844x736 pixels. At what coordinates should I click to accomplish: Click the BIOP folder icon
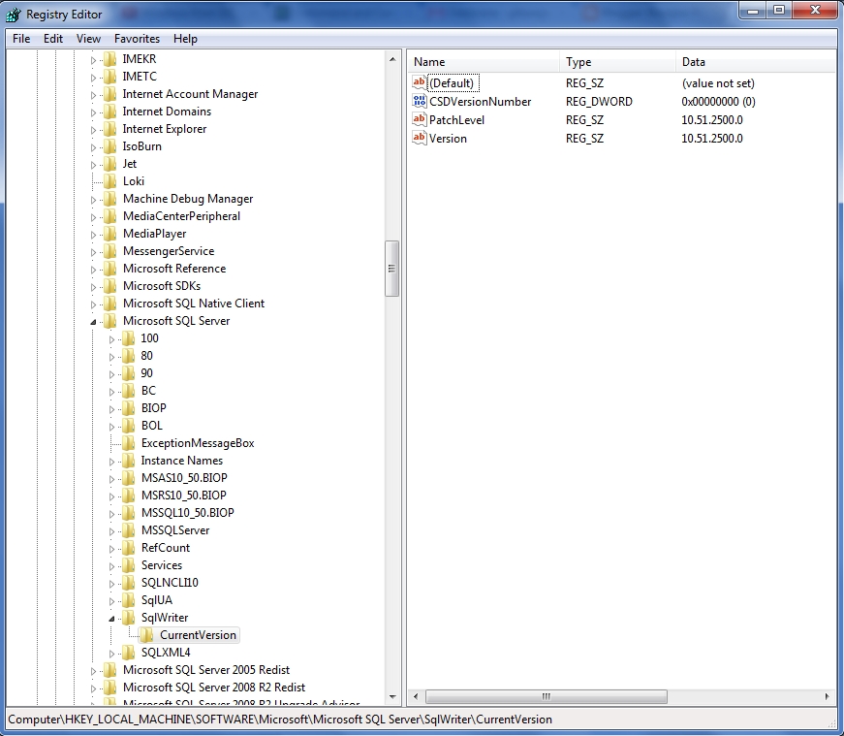128,408
